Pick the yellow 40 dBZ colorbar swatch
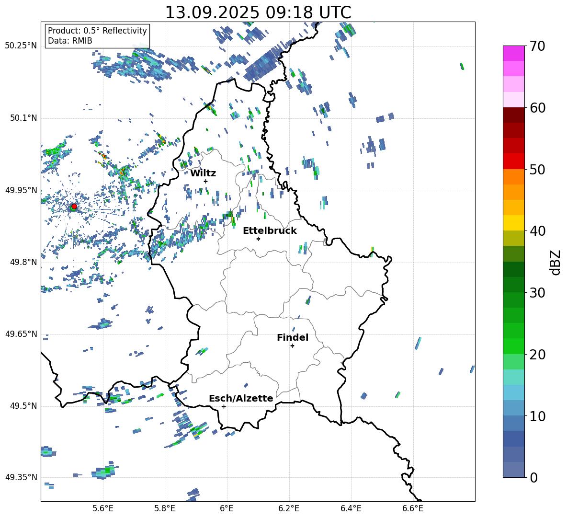 point(514,223)
